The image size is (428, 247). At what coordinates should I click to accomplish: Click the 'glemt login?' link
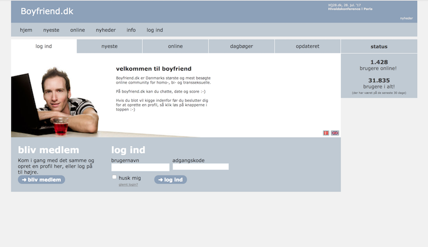[x=128, y=185]
